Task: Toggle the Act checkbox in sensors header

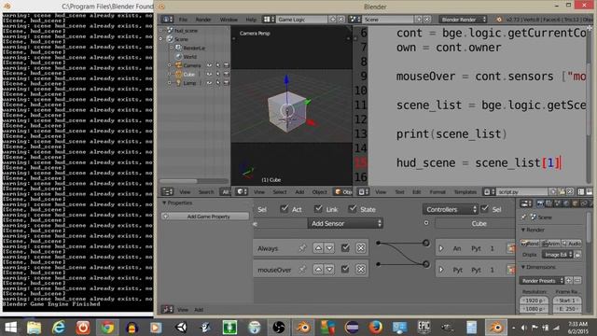Action: click(x=284, y=208)
